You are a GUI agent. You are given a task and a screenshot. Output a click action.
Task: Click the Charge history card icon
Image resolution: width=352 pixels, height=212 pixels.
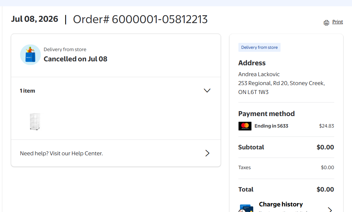(x=246, y=208)
